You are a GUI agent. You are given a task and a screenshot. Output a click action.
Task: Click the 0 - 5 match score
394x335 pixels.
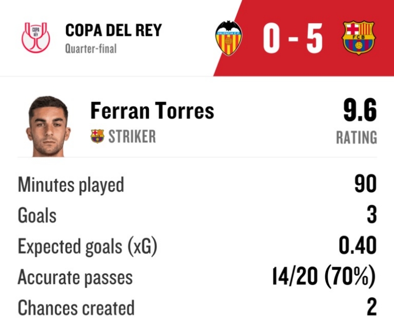pos(293,38)
